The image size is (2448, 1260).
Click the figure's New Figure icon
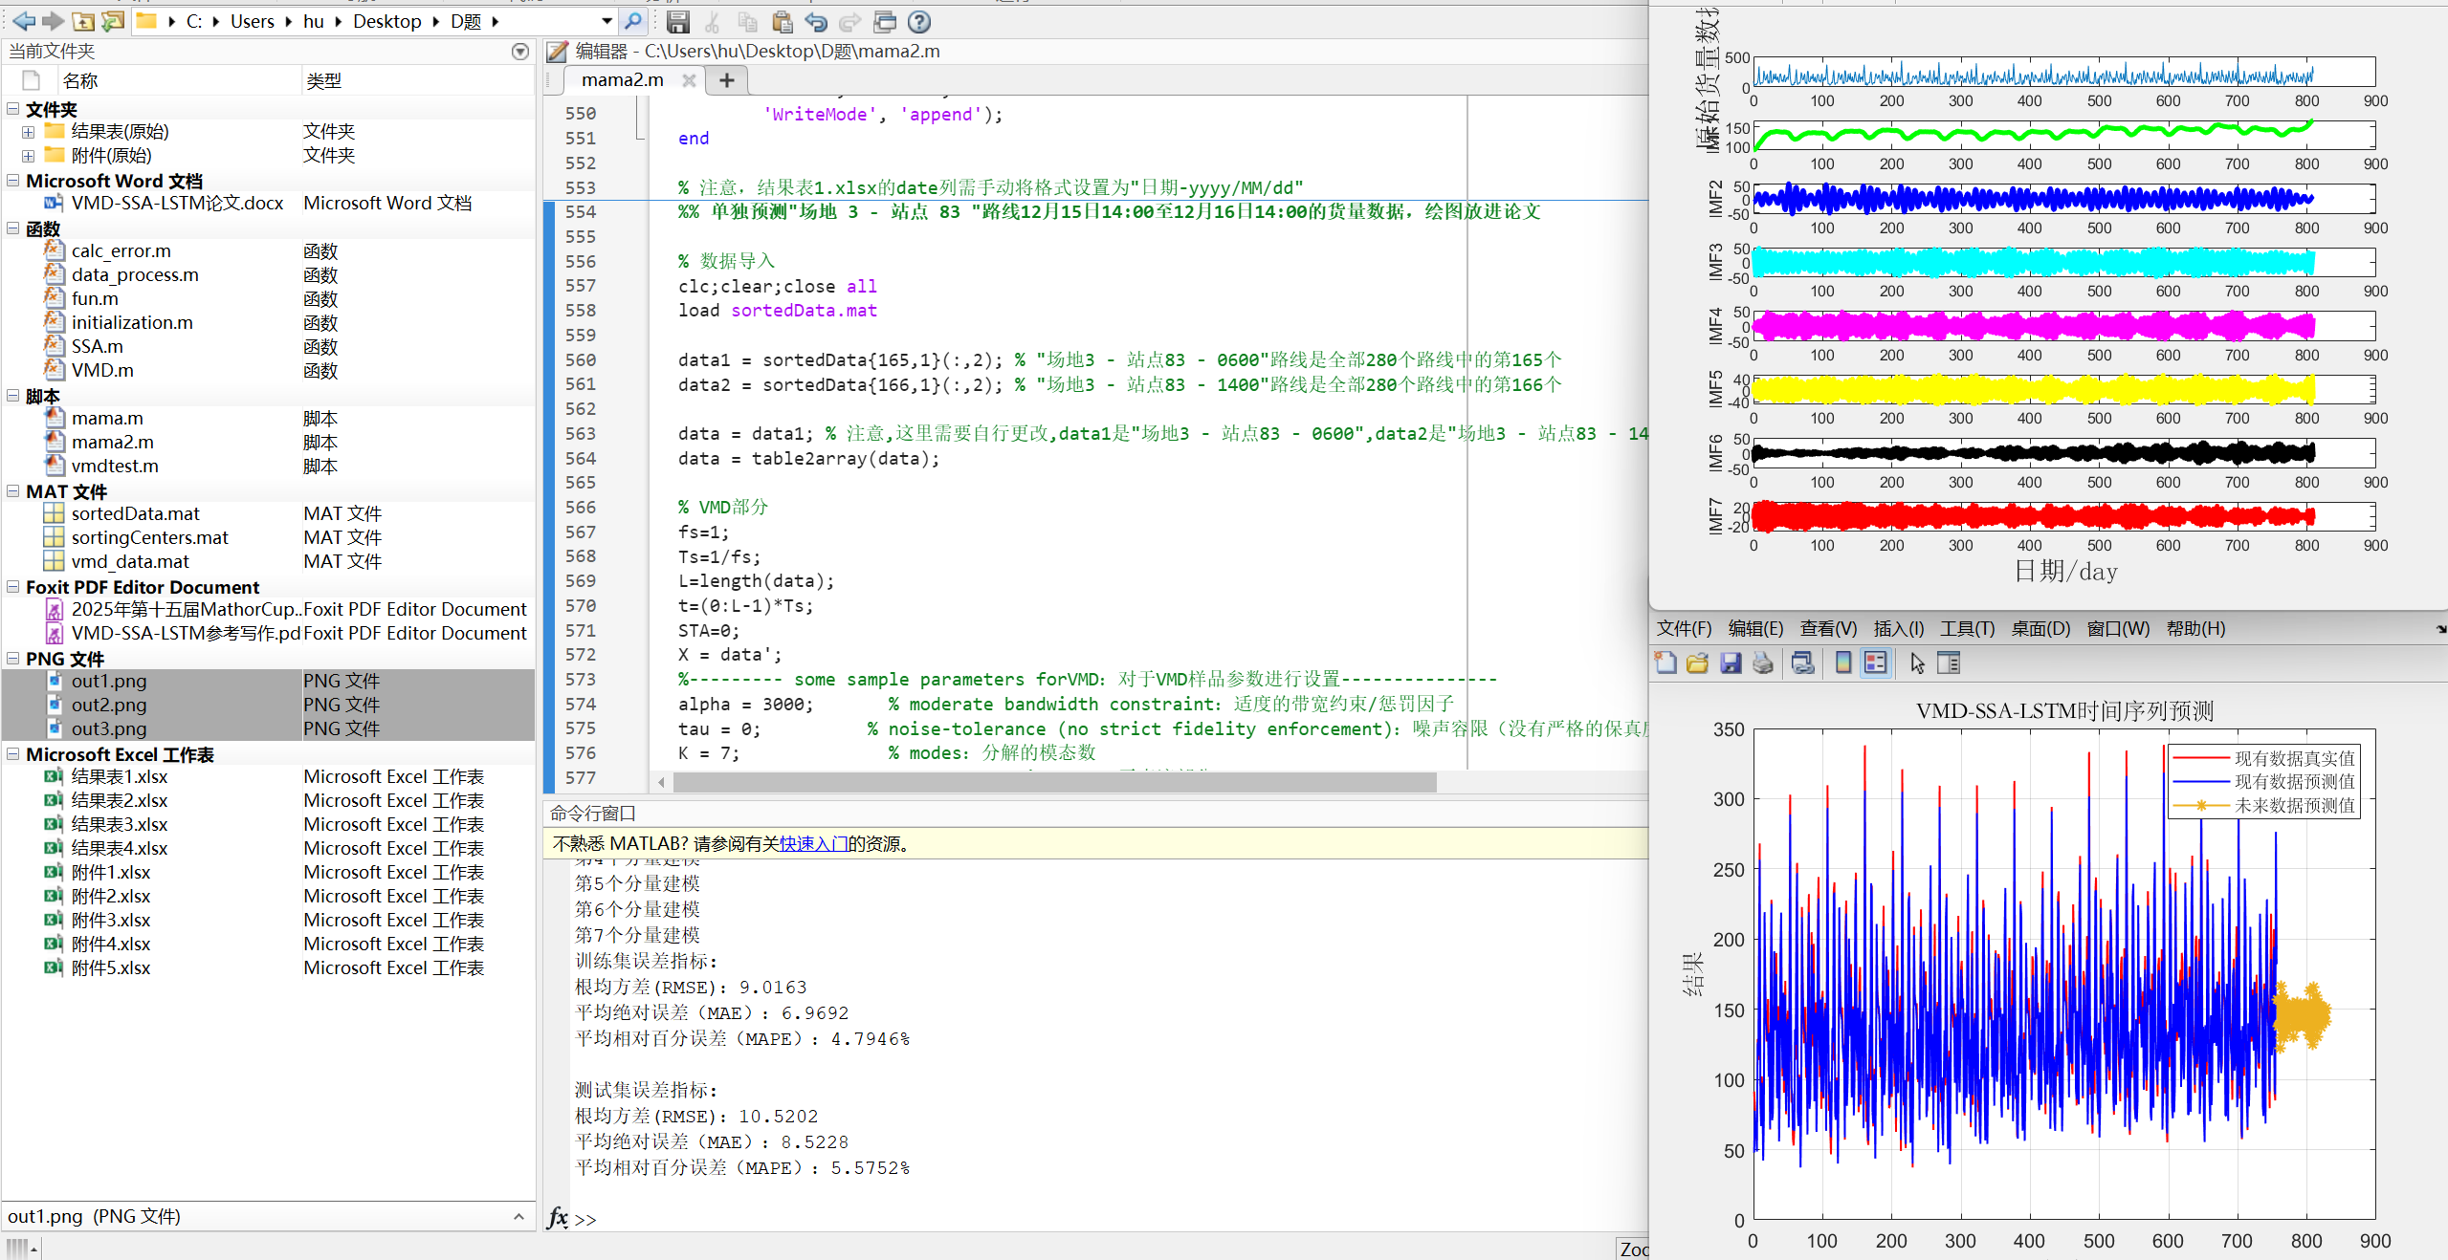[x=1665, y=663]
